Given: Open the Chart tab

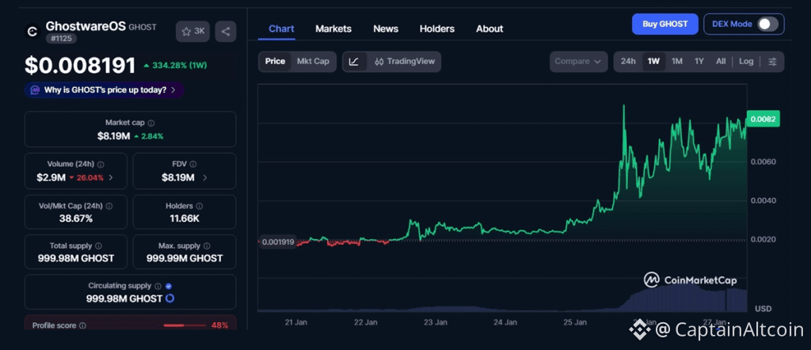Looking at the screenshot, I should pyautogui.click(x=281, y=29).
